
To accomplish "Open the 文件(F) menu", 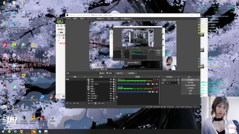I will [x=69, y=18].
